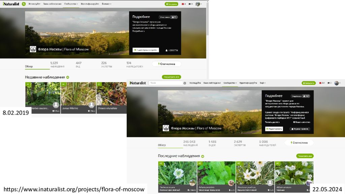This screenshot has width=345, height=194.
Task: Click the search icon beside the 2024 search box
Action: [x=185, y=83]
